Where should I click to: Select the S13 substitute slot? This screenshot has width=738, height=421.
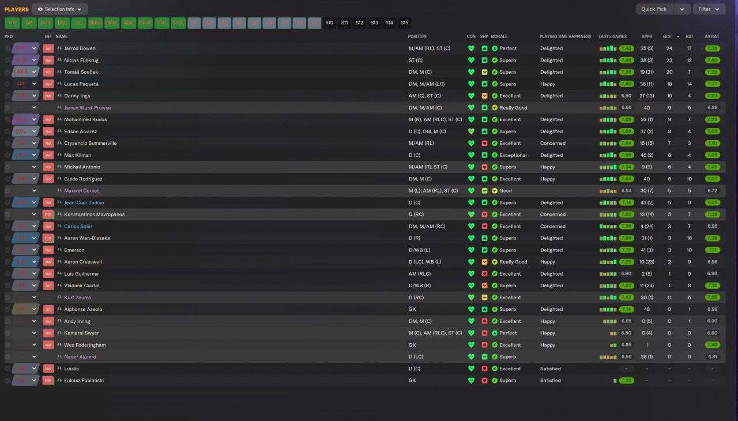(374, 23)
